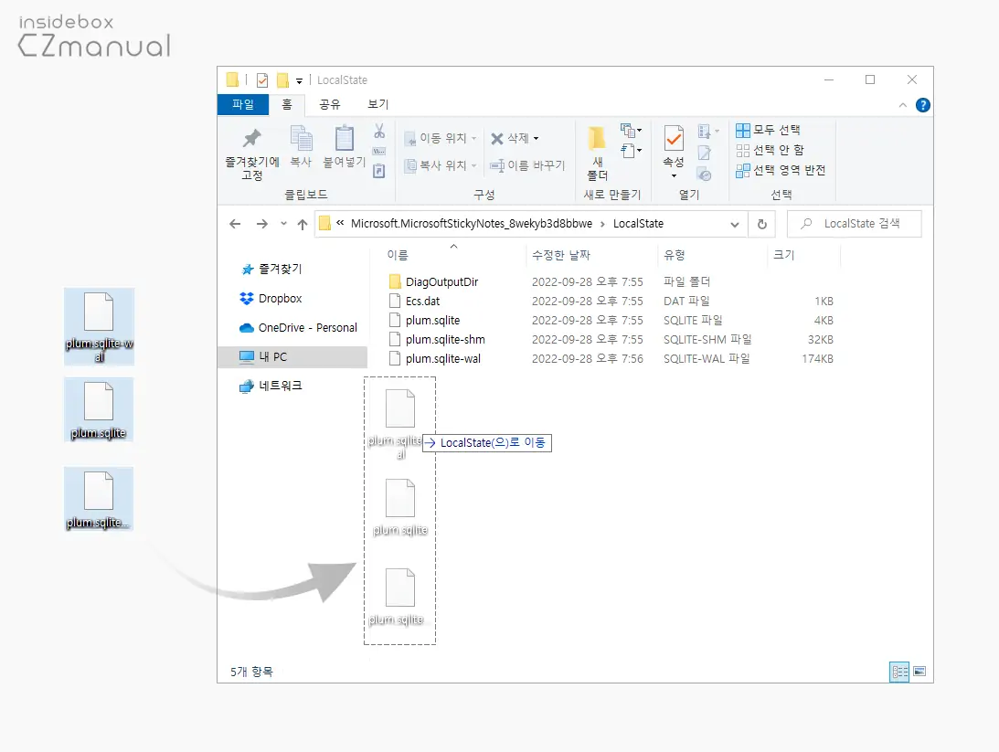Open the DiagOutputDir folder row
This screenshot has height=752, width=999.
click(x=610, y=281)
